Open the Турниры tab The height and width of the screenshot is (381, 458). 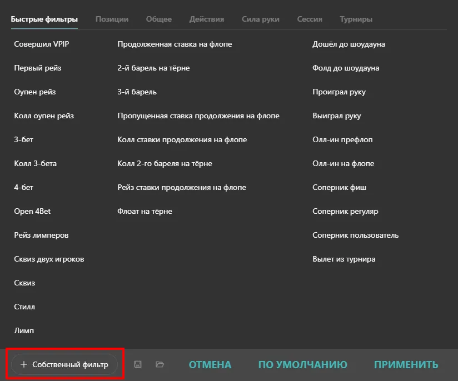356,19
